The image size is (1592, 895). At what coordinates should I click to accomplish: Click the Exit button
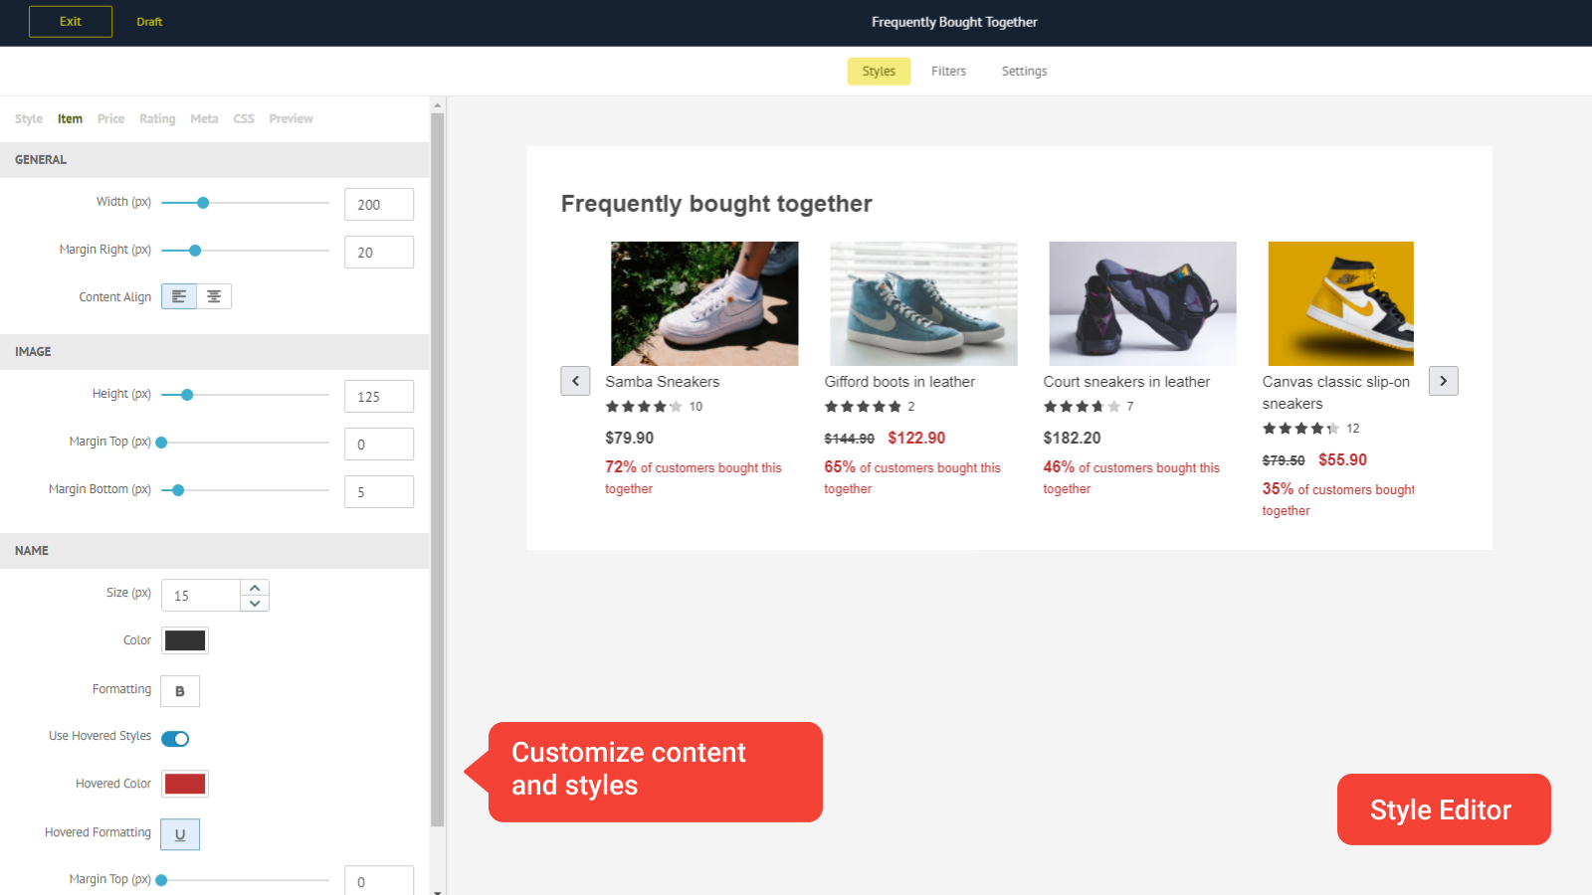[x=71, y=21]
